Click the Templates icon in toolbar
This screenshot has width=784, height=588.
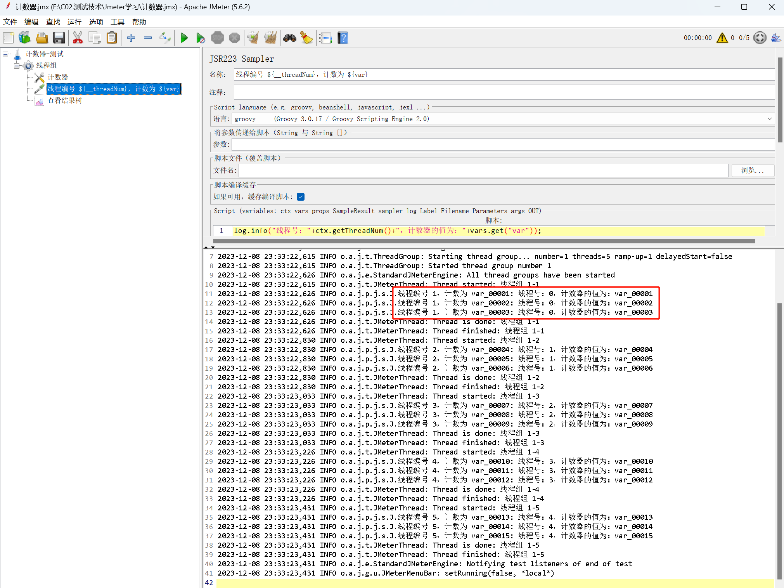click(x=24, y=38)
